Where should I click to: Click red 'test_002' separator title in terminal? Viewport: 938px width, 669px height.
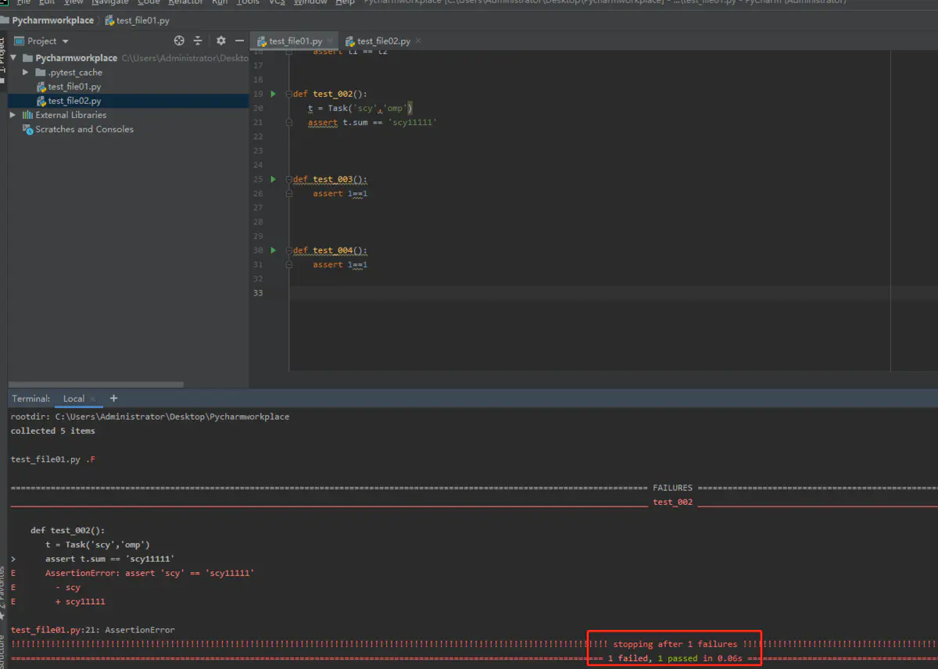[673, 502]
